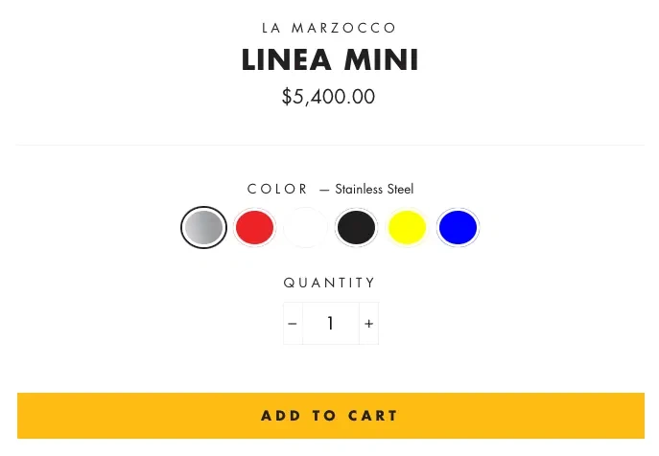Click the Color option label

point(278,189)
